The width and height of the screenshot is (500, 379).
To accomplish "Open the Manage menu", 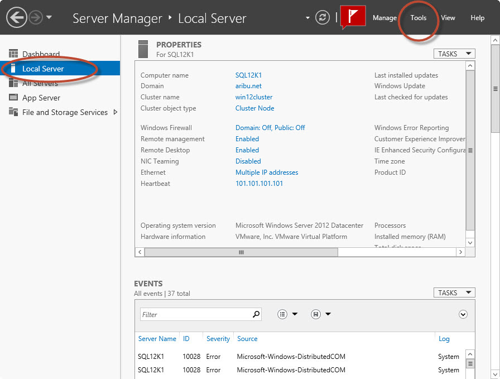I will pos(384,17).
